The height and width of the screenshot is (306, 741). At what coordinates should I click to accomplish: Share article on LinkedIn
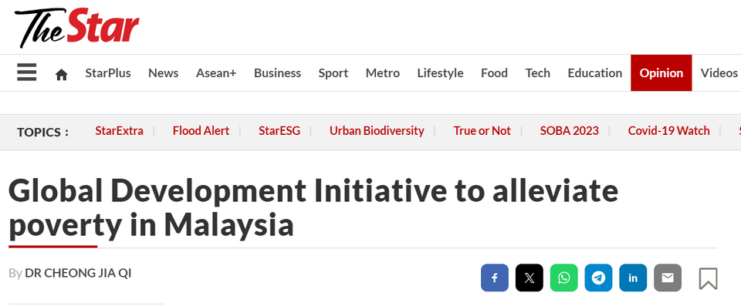633,277
